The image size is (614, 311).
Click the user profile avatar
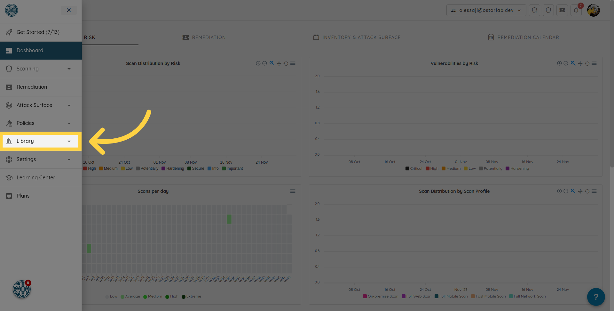coord(593,10)
